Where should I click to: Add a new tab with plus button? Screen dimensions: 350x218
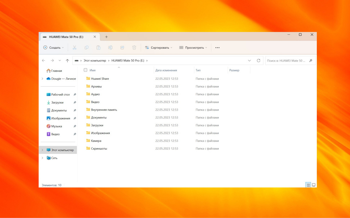click(106, 37)
